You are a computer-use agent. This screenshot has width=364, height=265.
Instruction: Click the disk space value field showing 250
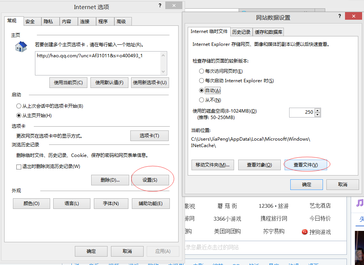coord(302,112)
